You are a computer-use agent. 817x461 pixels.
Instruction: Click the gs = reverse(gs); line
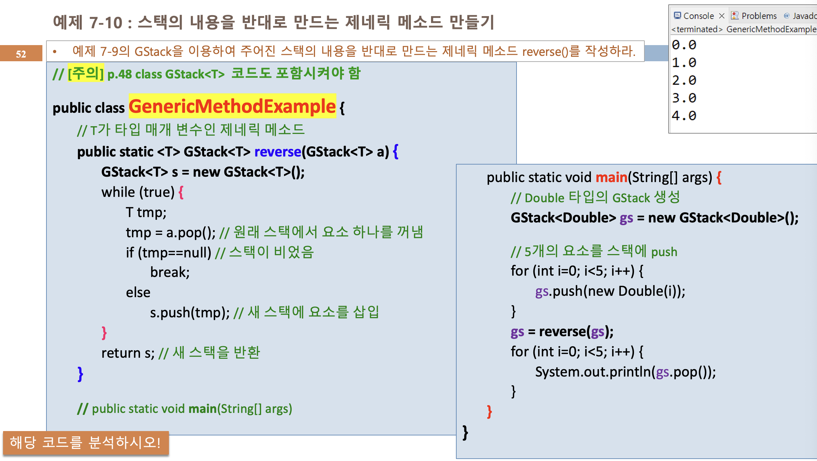562,331
